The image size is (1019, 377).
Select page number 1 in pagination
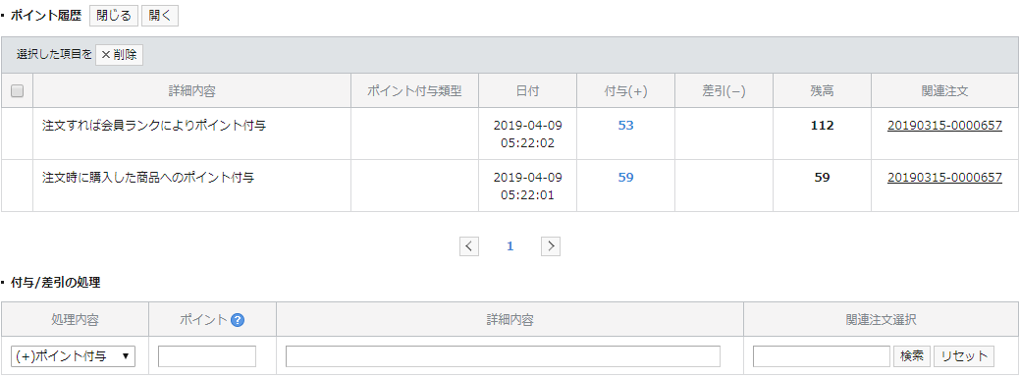click(510, 246)
